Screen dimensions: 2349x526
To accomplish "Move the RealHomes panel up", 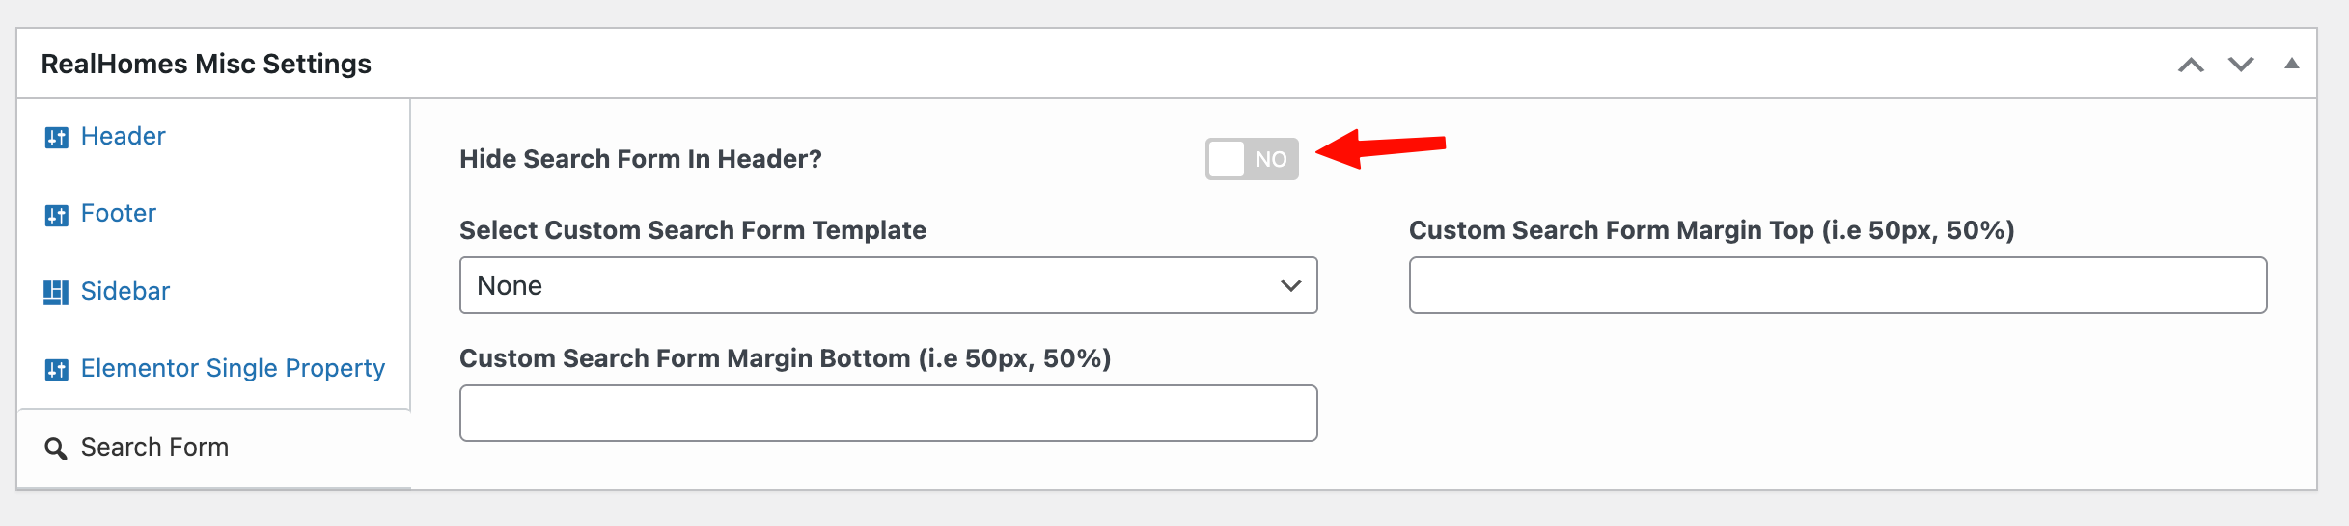I will pyautogui.click(x=2191, y=65).
